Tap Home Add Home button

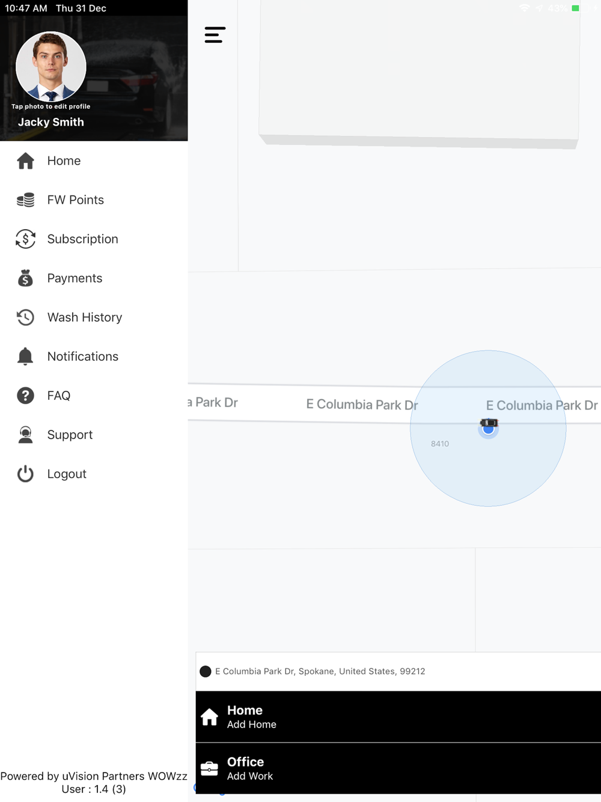pyautogui.click(x=398, y=717)
